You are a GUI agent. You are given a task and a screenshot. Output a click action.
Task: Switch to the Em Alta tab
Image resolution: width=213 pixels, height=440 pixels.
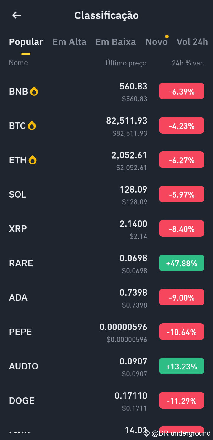[70, 42]
